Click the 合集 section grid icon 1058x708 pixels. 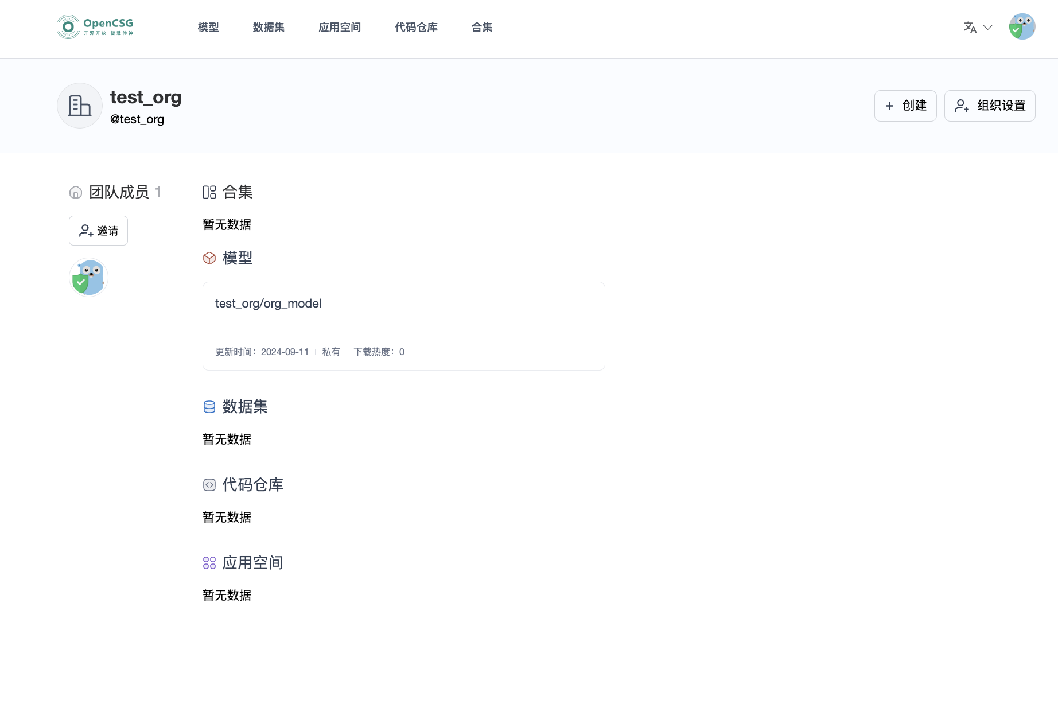pos(209,192)
